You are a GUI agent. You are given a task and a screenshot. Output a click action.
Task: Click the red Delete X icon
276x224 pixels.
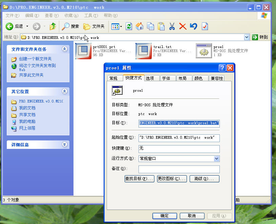click(183, 26)
